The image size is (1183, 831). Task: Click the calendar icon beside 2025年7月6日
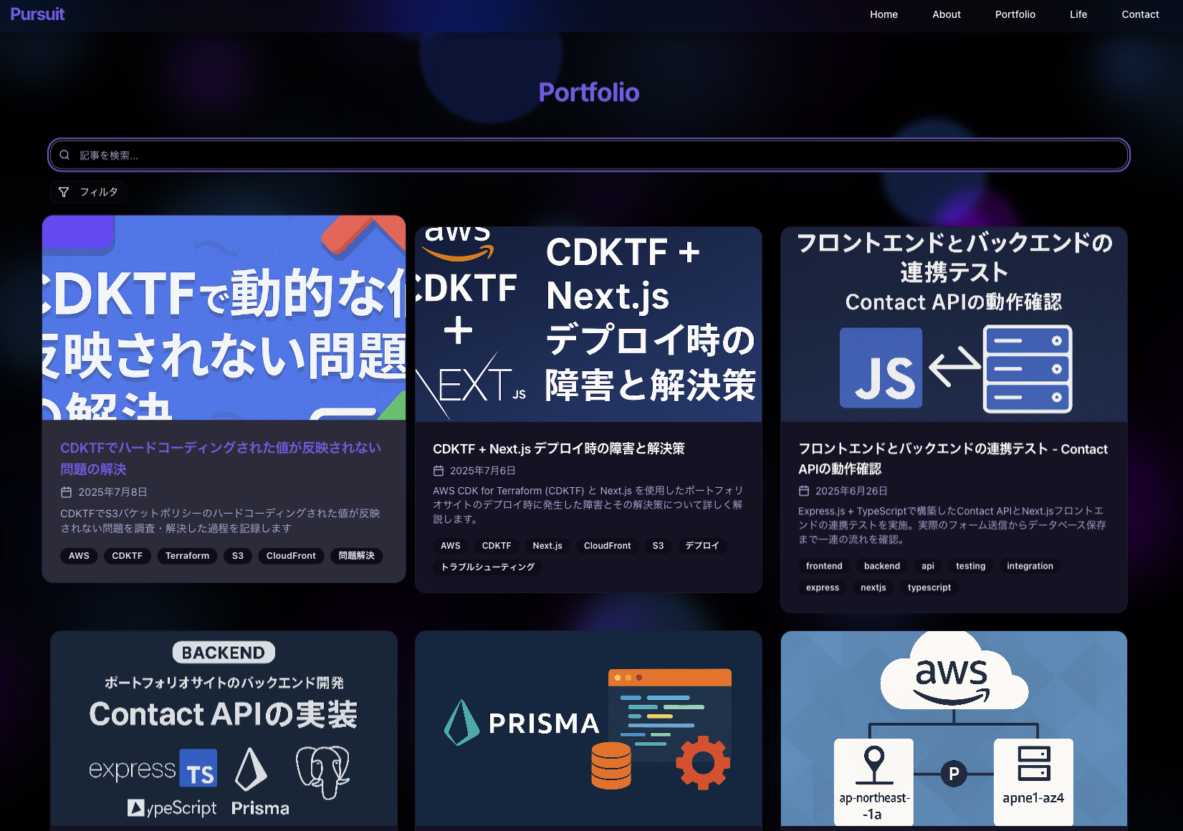439,471
